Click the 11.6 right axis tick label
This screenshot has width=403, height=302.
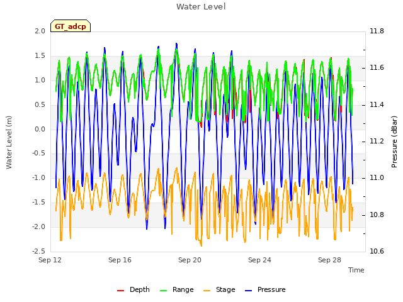click(377, 67)
